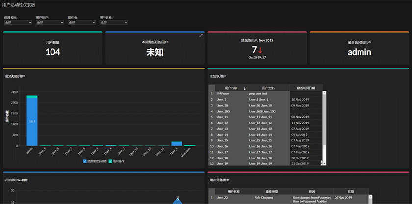This screenshot has height=204, width=412.
Task: Open the 资源名称 dropdown
Action: click(18, 23)
